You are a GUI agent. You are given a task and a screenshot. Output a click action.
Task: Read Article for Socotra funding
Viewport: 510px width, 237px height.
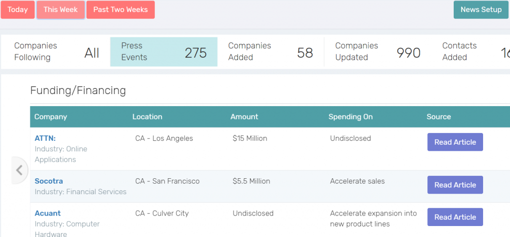pyautogui.click(x=455, y=185)
